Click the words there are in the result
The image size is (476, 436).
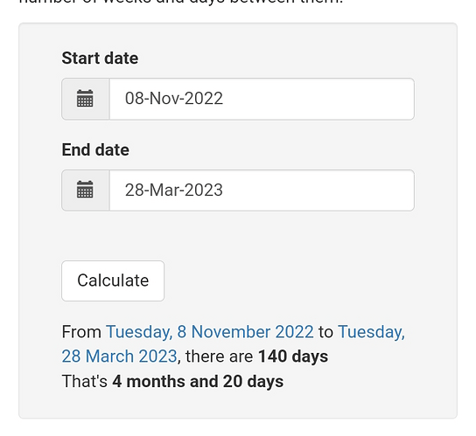(219, 356)
